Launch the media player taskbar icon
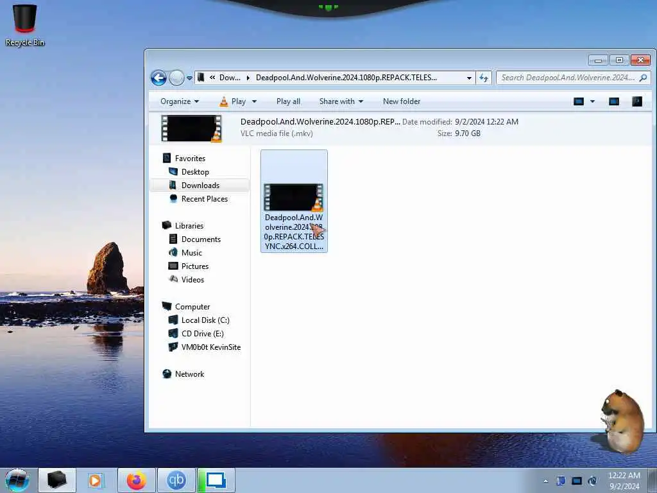Screen dimensions: 657x493 (x=95, y=480)
